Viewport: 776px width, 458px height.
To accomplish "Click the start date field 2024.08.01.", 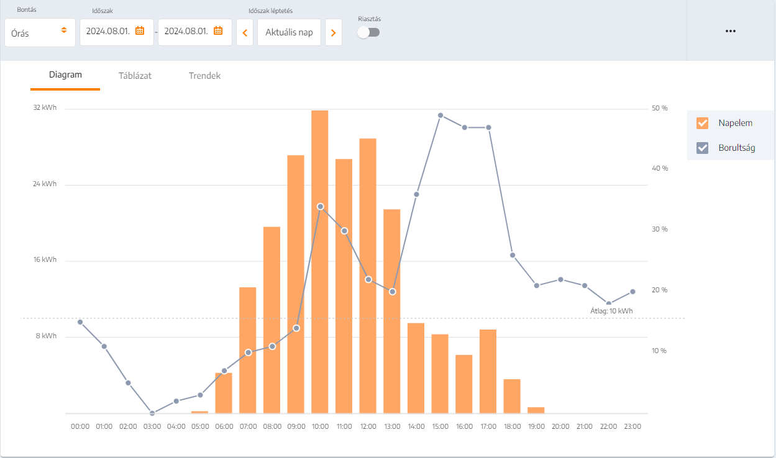I will tap(108, 31).
